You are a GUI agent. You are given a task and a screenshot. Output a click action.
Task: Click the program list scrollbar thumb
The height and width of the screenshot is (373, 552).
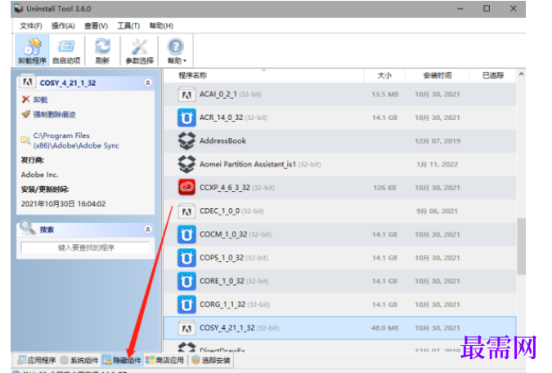[521, 246]
